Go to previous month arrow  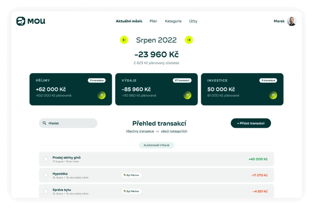pyautogui.click(x=124, y=40)
